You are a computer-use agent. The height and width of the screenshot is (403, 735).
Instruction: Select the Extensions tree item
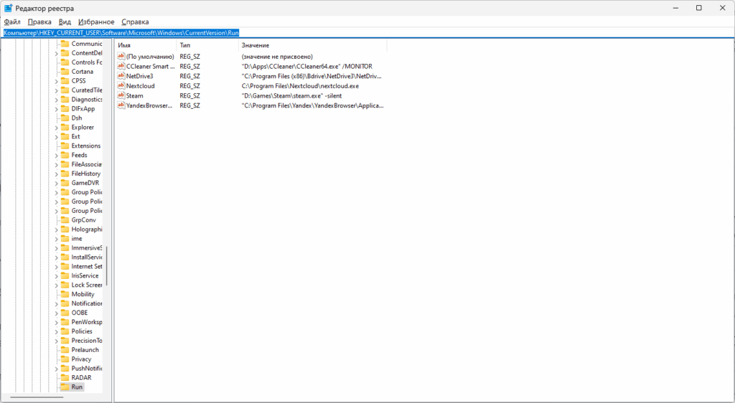pyautogui.click(x=86, y=146)
